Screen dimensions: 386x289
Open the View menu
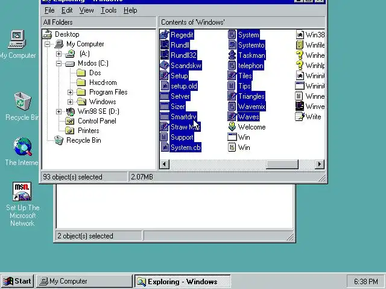pos(86,10)
